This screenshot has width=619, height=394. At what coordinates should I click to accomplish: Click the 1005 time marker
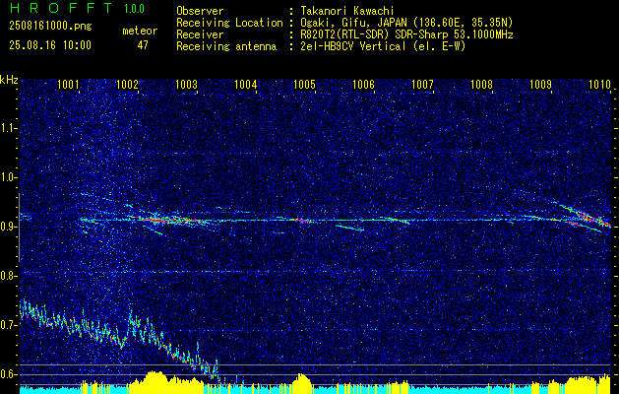(304, 84)
